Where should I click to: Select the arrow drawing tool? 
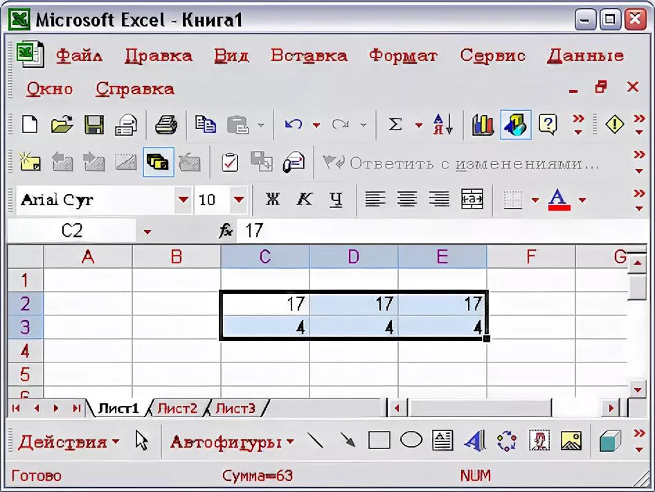347,440
